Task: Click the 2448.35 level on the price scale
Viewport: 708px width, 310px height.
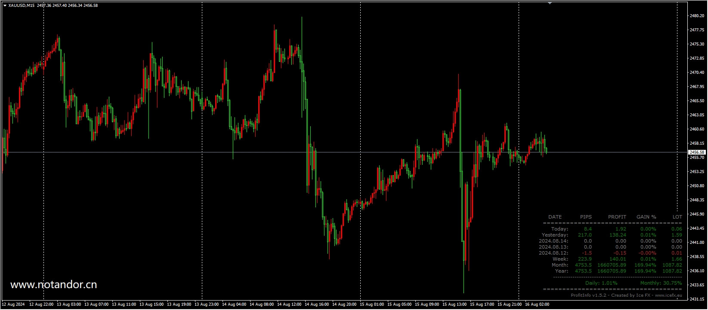Action: pos(697,200)
